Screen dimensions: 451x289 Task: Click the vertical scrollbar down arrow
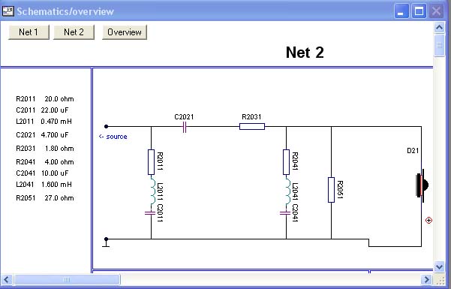pyautogui.click(x=439, y=266)
